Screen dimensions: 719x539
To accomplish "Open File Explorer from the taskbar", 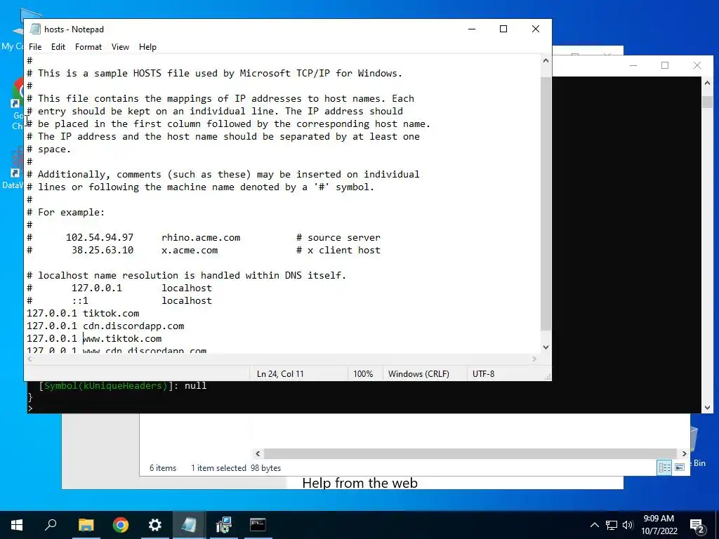I will click(86, 525).
